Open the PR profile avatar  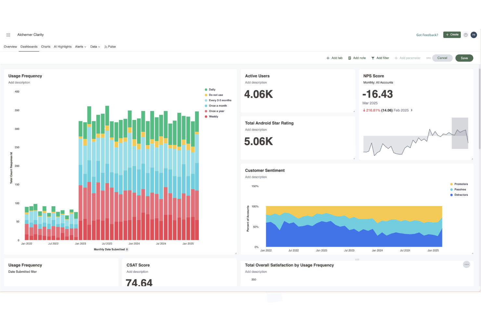(474, 35)
